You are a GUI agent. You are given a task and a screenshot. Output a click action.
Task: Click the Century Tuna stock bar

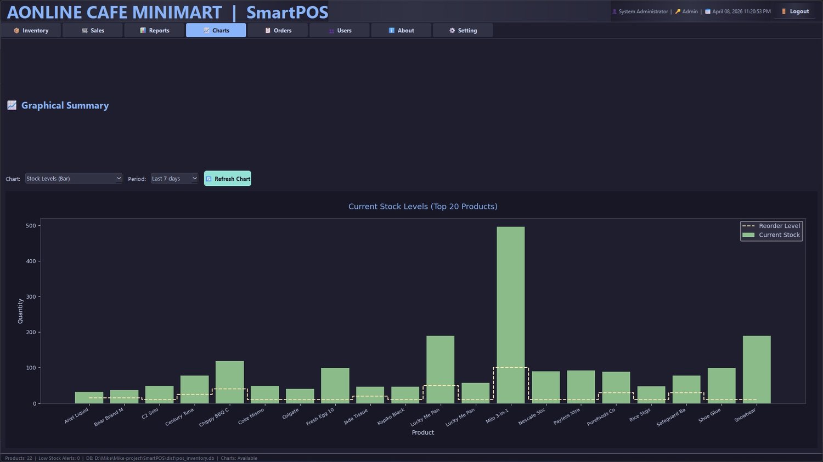click(195, 390)
